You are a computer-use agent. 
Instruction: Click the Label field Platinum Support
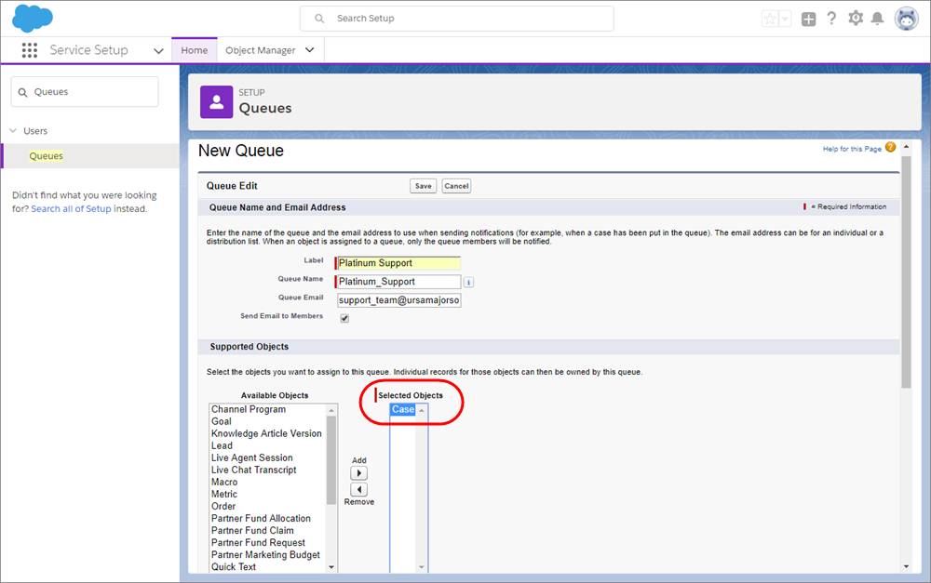point(398,263)
